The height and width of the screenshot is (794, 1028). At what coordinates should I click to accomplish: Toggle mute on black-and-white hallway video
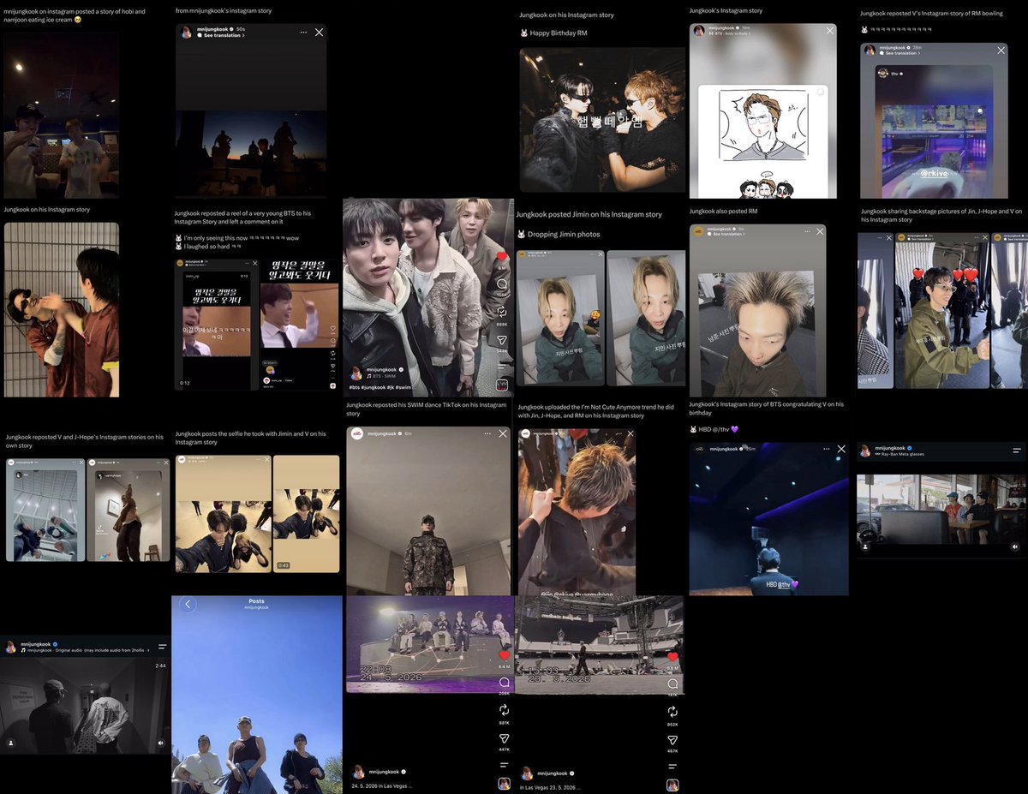pos(160,743)
